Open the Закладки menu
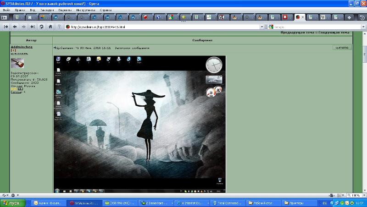The width and height of the screenshot is (367, 207). click(47, 10)
